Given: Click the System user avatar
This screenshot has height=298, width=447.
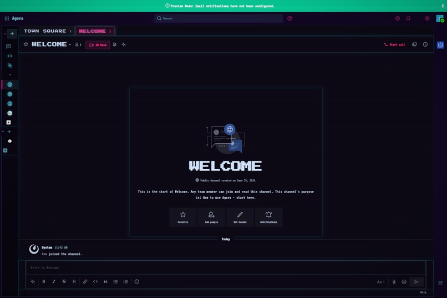Looking at the screenshot, I should (x=34, y=249).
